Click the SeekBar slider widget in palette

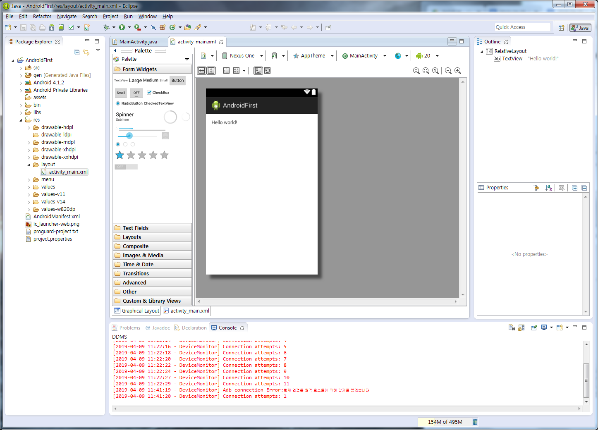click(137, 136)
